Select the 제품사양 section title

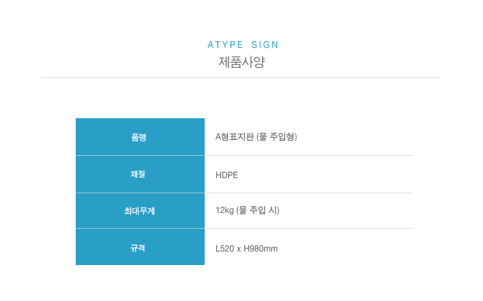tap(242, 62)
